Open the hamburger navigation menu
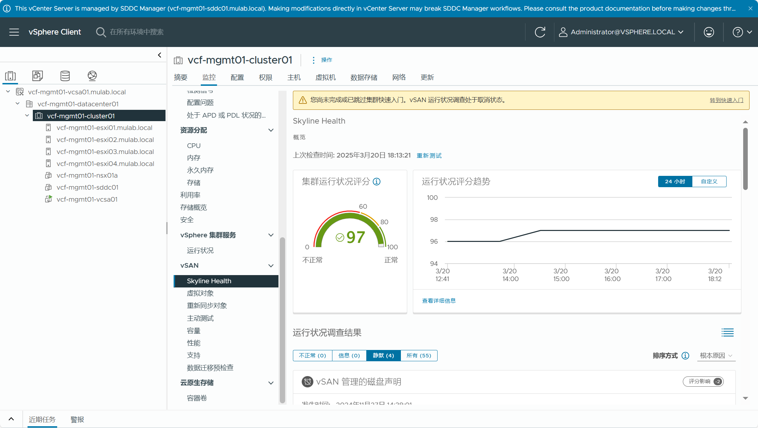758x428 pixels. point(14,32)
